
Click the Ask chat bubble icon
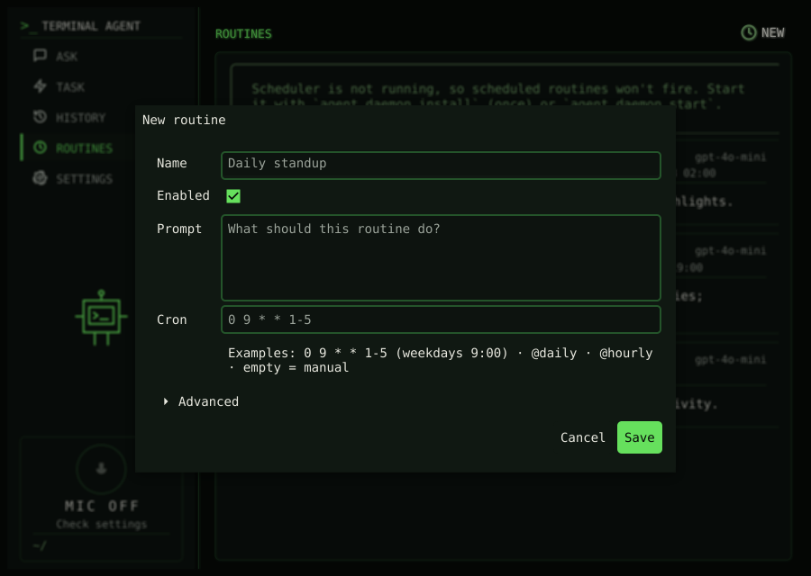(x=40, y=55)
